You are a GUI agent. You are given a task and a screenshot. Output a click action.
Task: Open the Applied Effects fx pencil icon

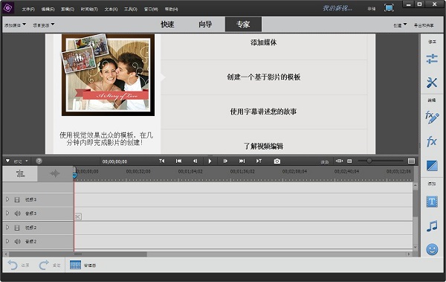click(432, 117)
